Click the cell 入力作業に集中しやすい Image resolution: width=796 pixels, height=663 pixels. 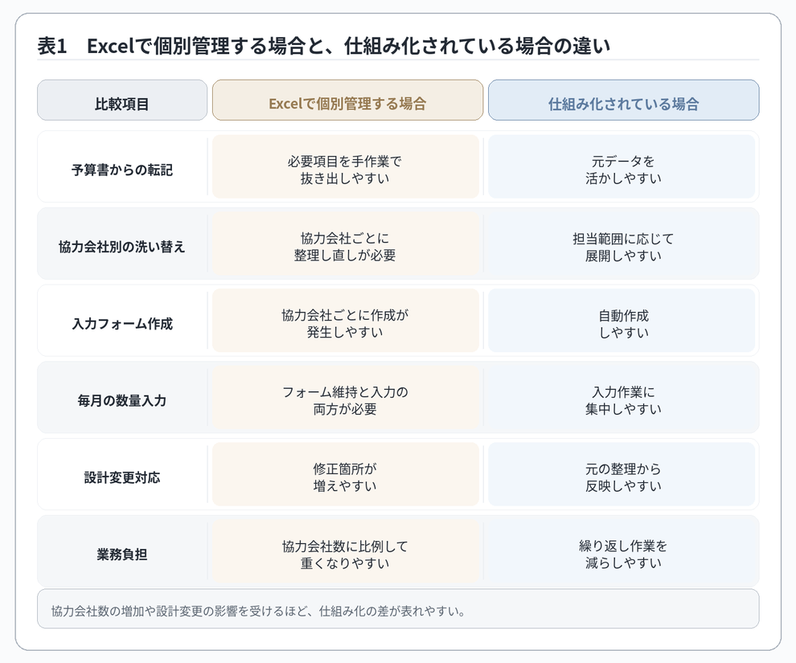point(622,397)
